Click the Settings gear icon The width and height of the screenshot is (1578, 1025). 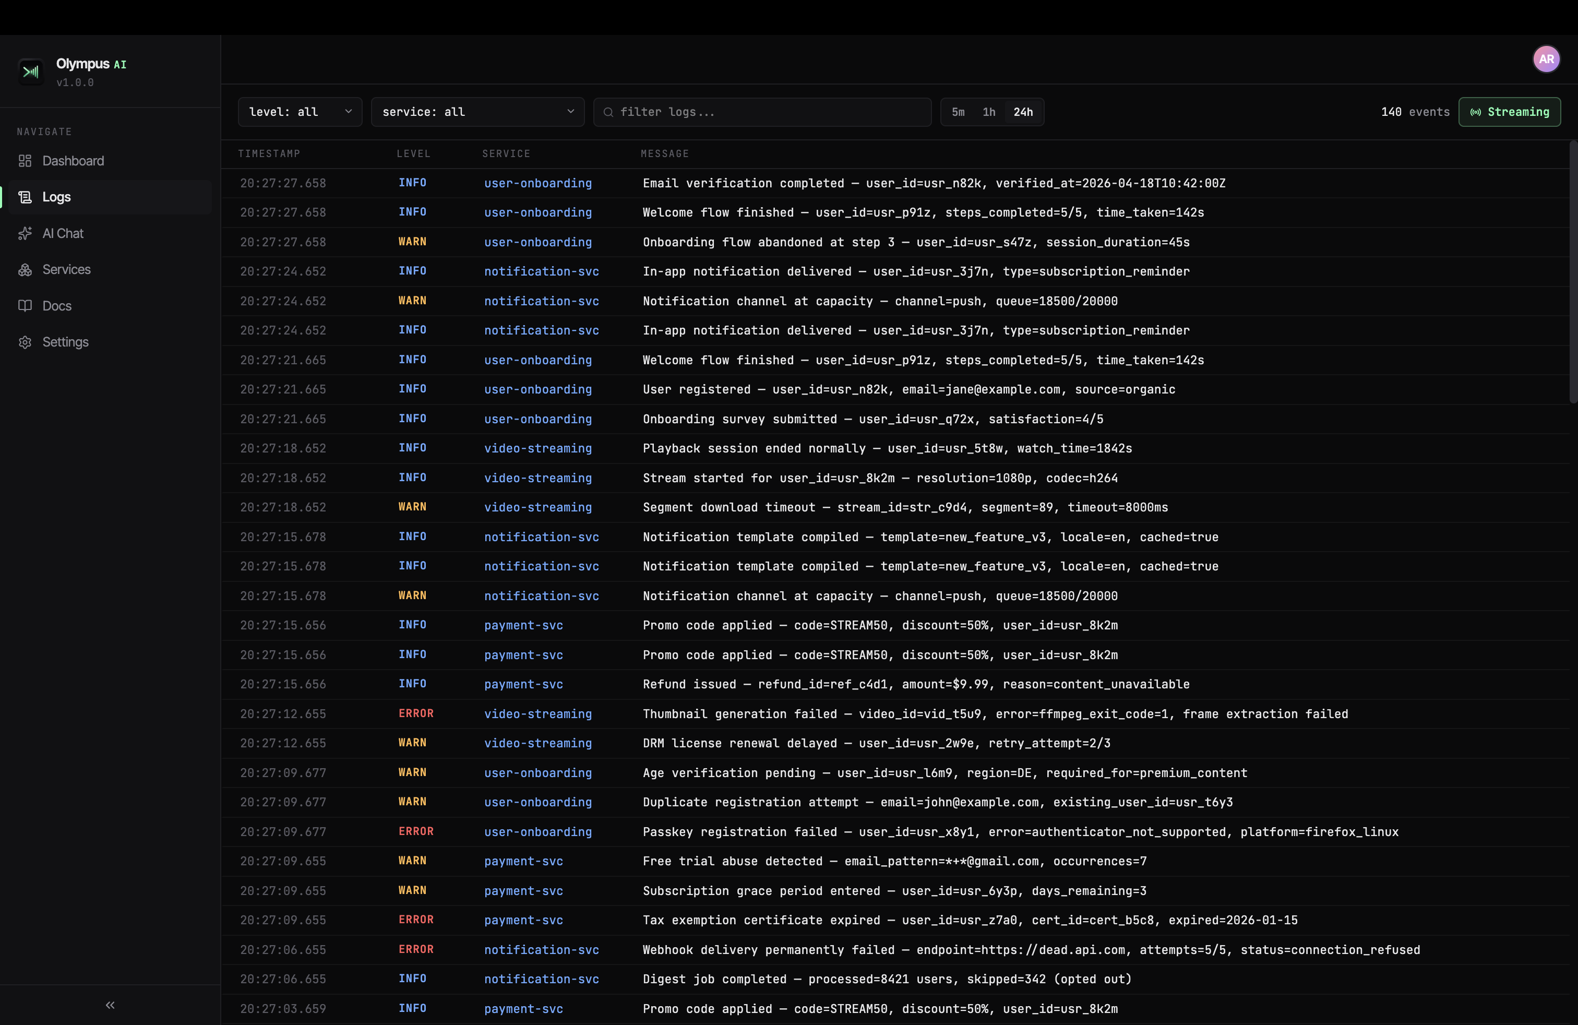(x=25, y=342)
